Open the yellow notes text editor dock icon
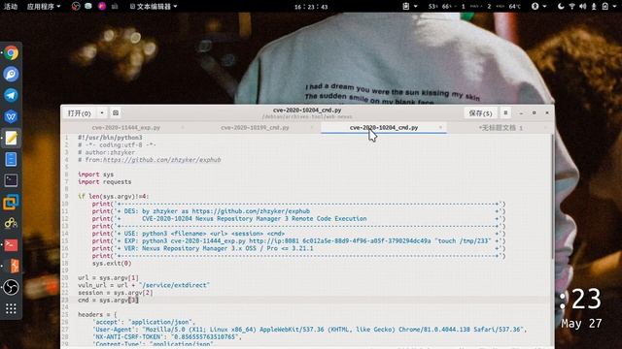622x349 pixels. (11, 138)
